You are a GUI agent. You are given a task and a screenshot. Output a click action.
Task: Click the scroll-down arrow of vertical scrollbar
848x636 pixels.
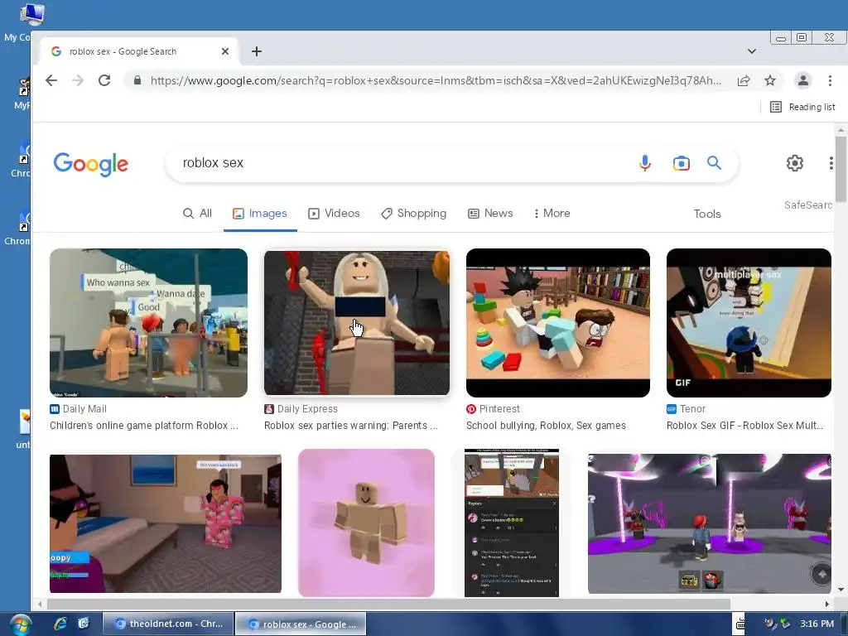841,589
